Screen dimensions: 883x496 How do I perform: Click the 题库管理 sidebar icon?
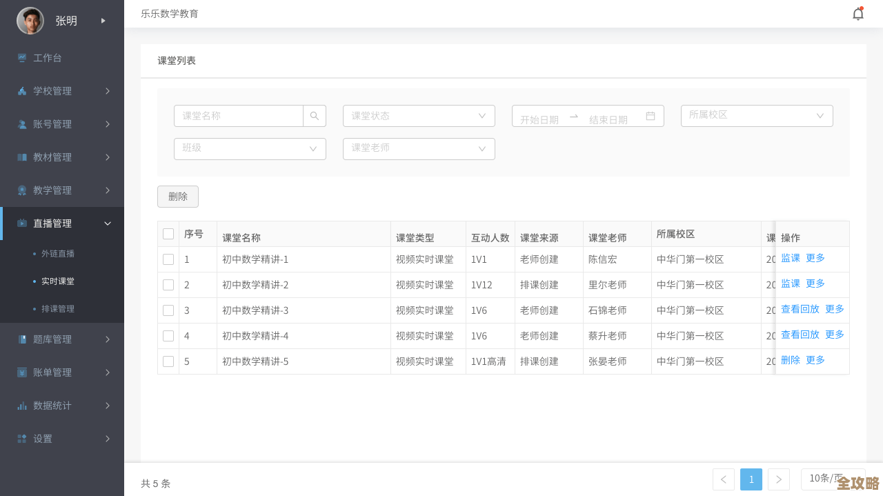23,339
